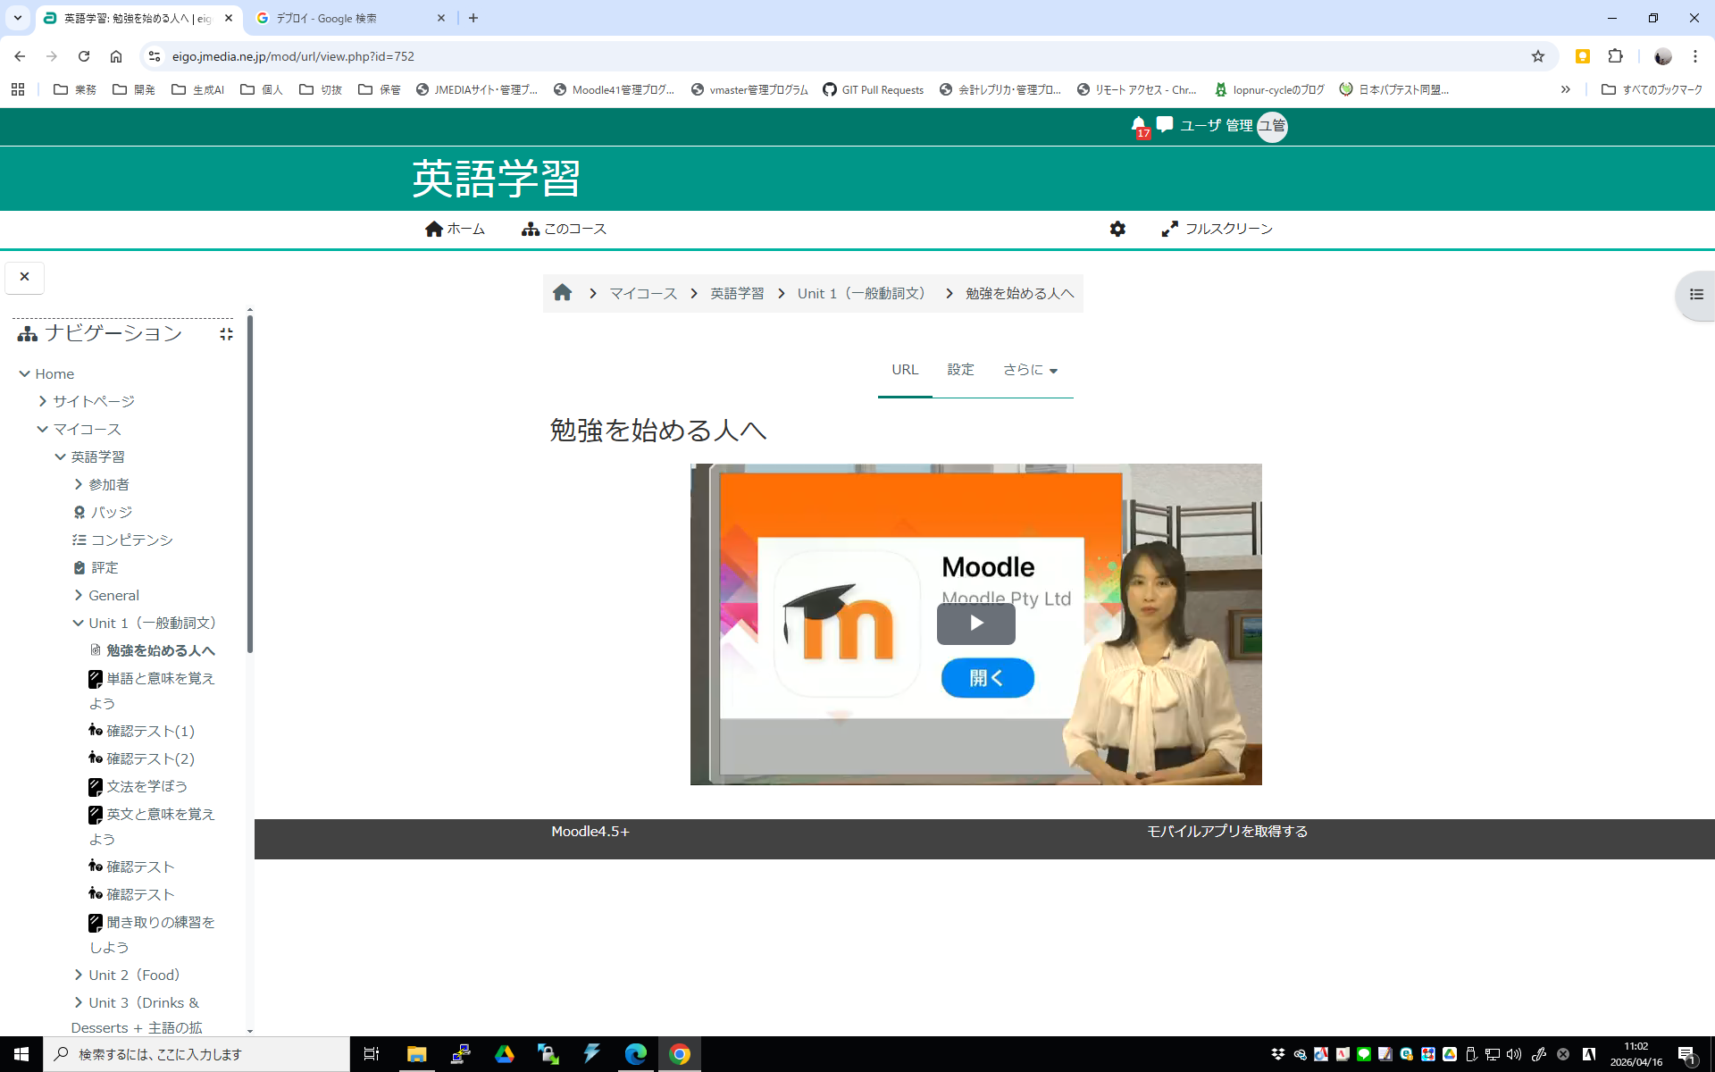1715x1072 pixels.
Task: Collapse the 英語学習 tree node
Action: click(61, 456)
